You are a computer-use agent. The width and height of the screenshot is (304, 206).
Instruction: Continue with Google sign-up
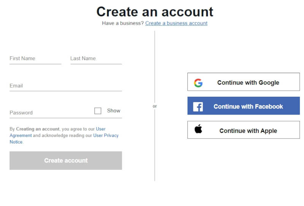click(x=244, y=82)
